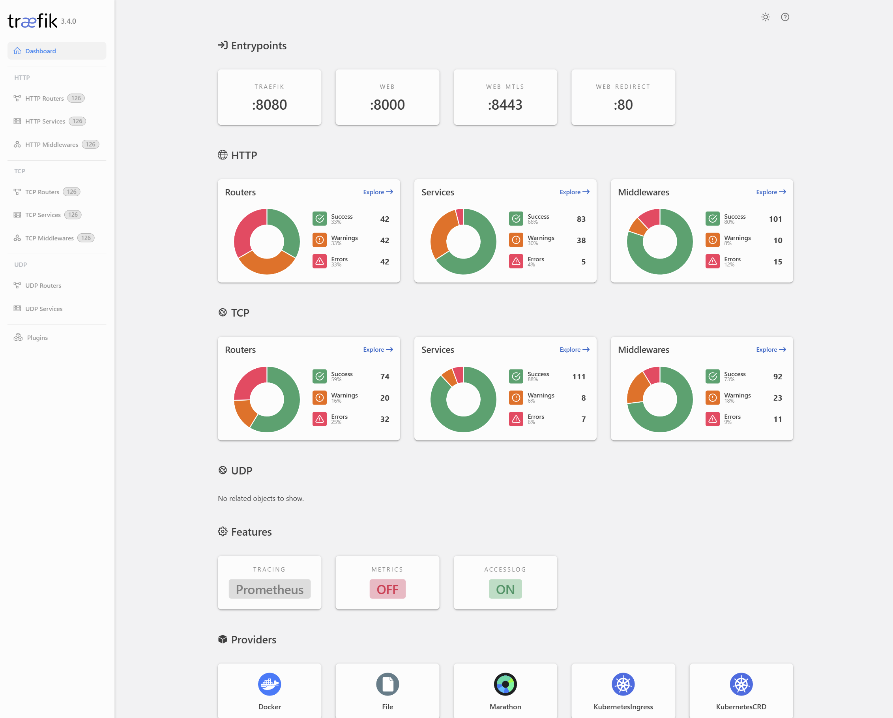This screenshot has width=893, height=718.
Task: Select TCP Routers menu entry
Action: pyautogui.click(x=42, y=191)
